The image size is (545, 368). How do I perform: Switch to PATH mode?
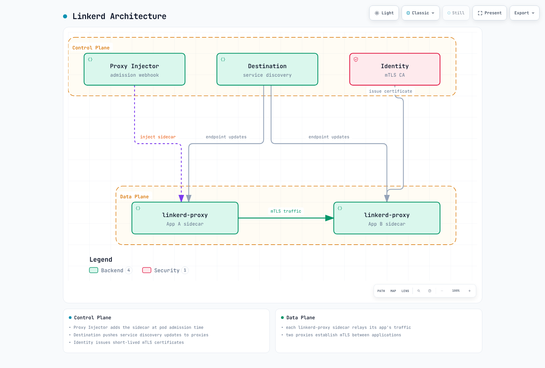381,291
